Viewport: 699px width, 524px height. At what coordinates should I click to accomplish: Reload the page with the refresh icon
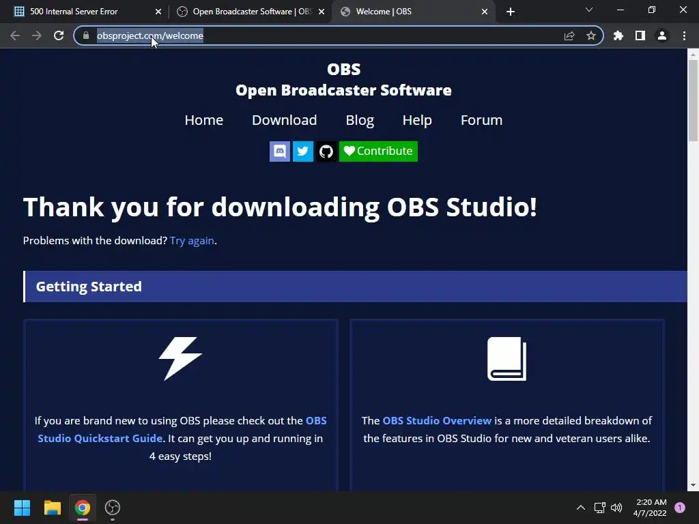click(x=59, y=35)
